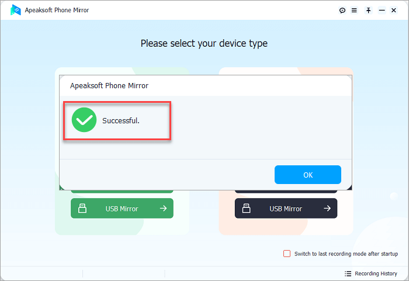Open the feedback speech bubble icon
The height and width of the screenshot is (281, 409).
click(x=342, y=11)
